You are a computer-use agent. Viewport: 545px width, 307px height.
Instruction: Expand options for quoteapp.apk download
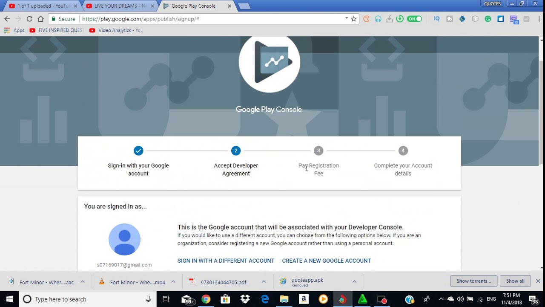coord(354,282)
